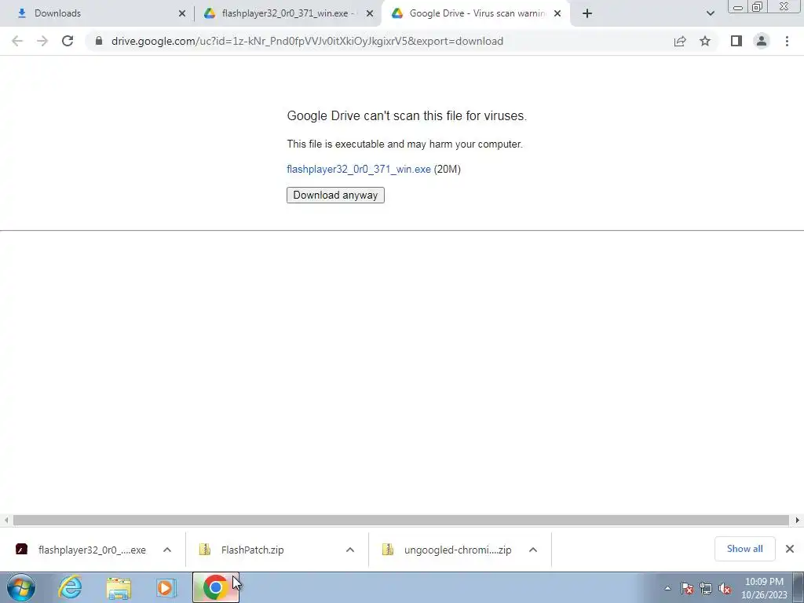Click the horizontal scrollbar track
This screenshot has height=603, width=804.
[x=401, y=520]
